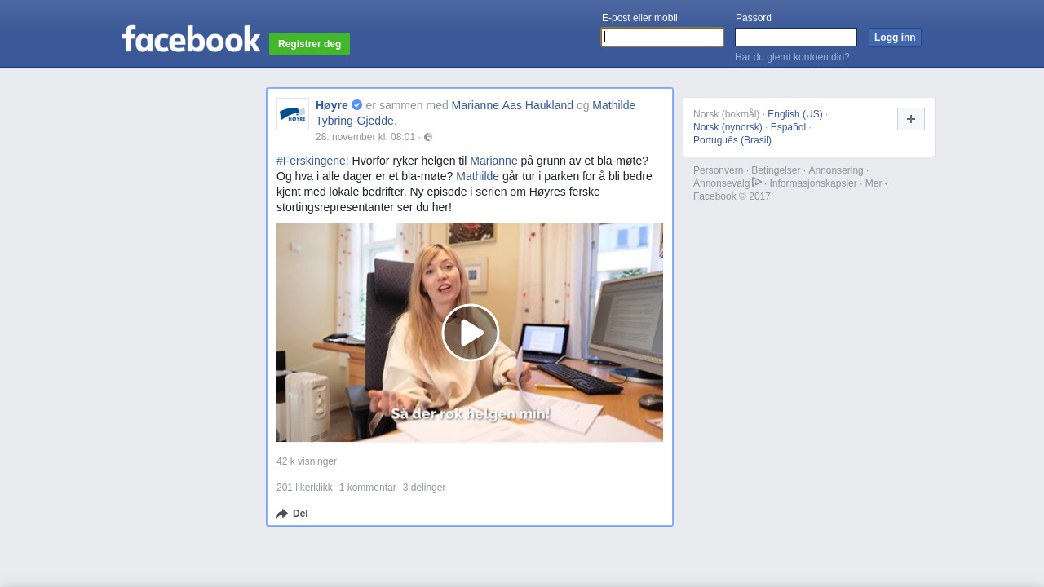View the 201 likerklikk list
1044x587 pixels.
(304, 488)
